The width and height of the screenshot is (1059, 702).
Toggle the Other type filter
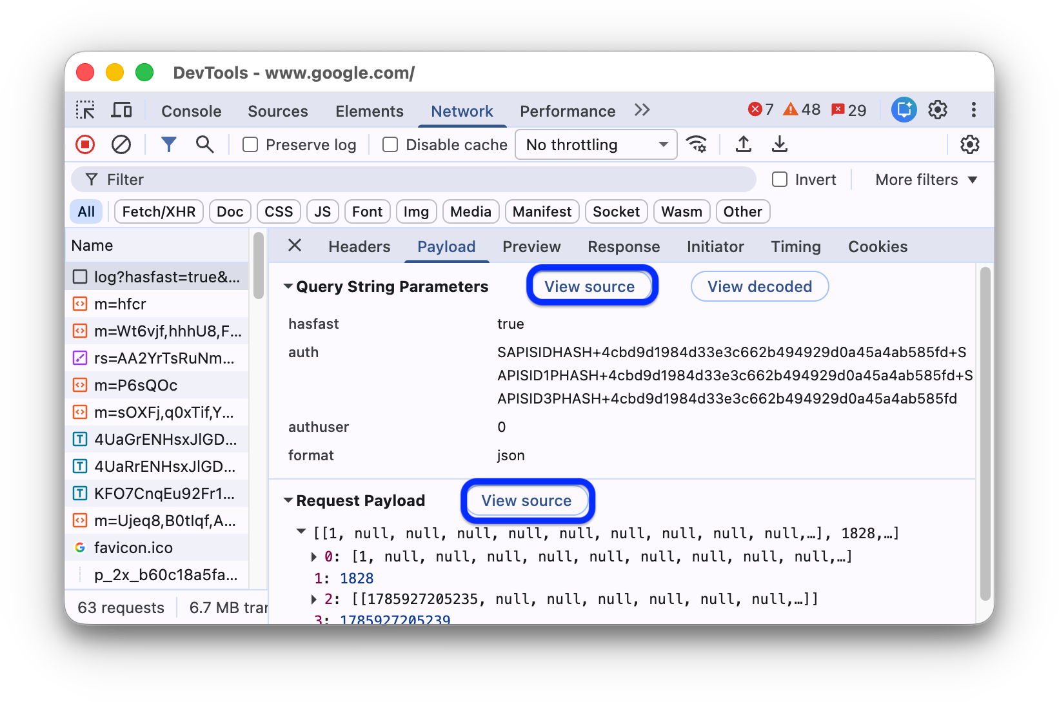click(x=742, y=211)
